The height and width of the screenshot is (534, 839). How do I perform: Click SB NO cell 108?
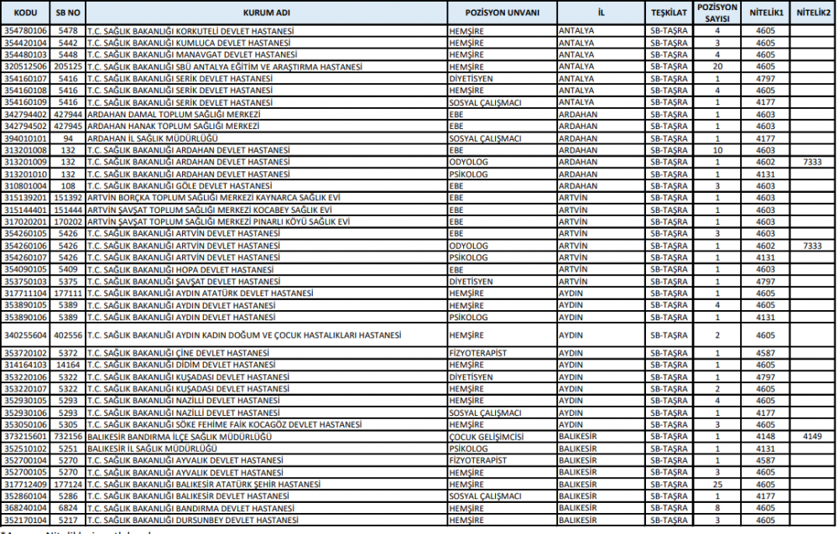pos(68,186)
